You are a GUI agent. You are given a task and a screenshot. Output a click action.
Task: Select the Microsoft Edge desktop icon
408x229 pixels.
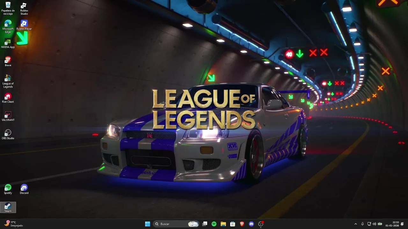tap(8, 27)
